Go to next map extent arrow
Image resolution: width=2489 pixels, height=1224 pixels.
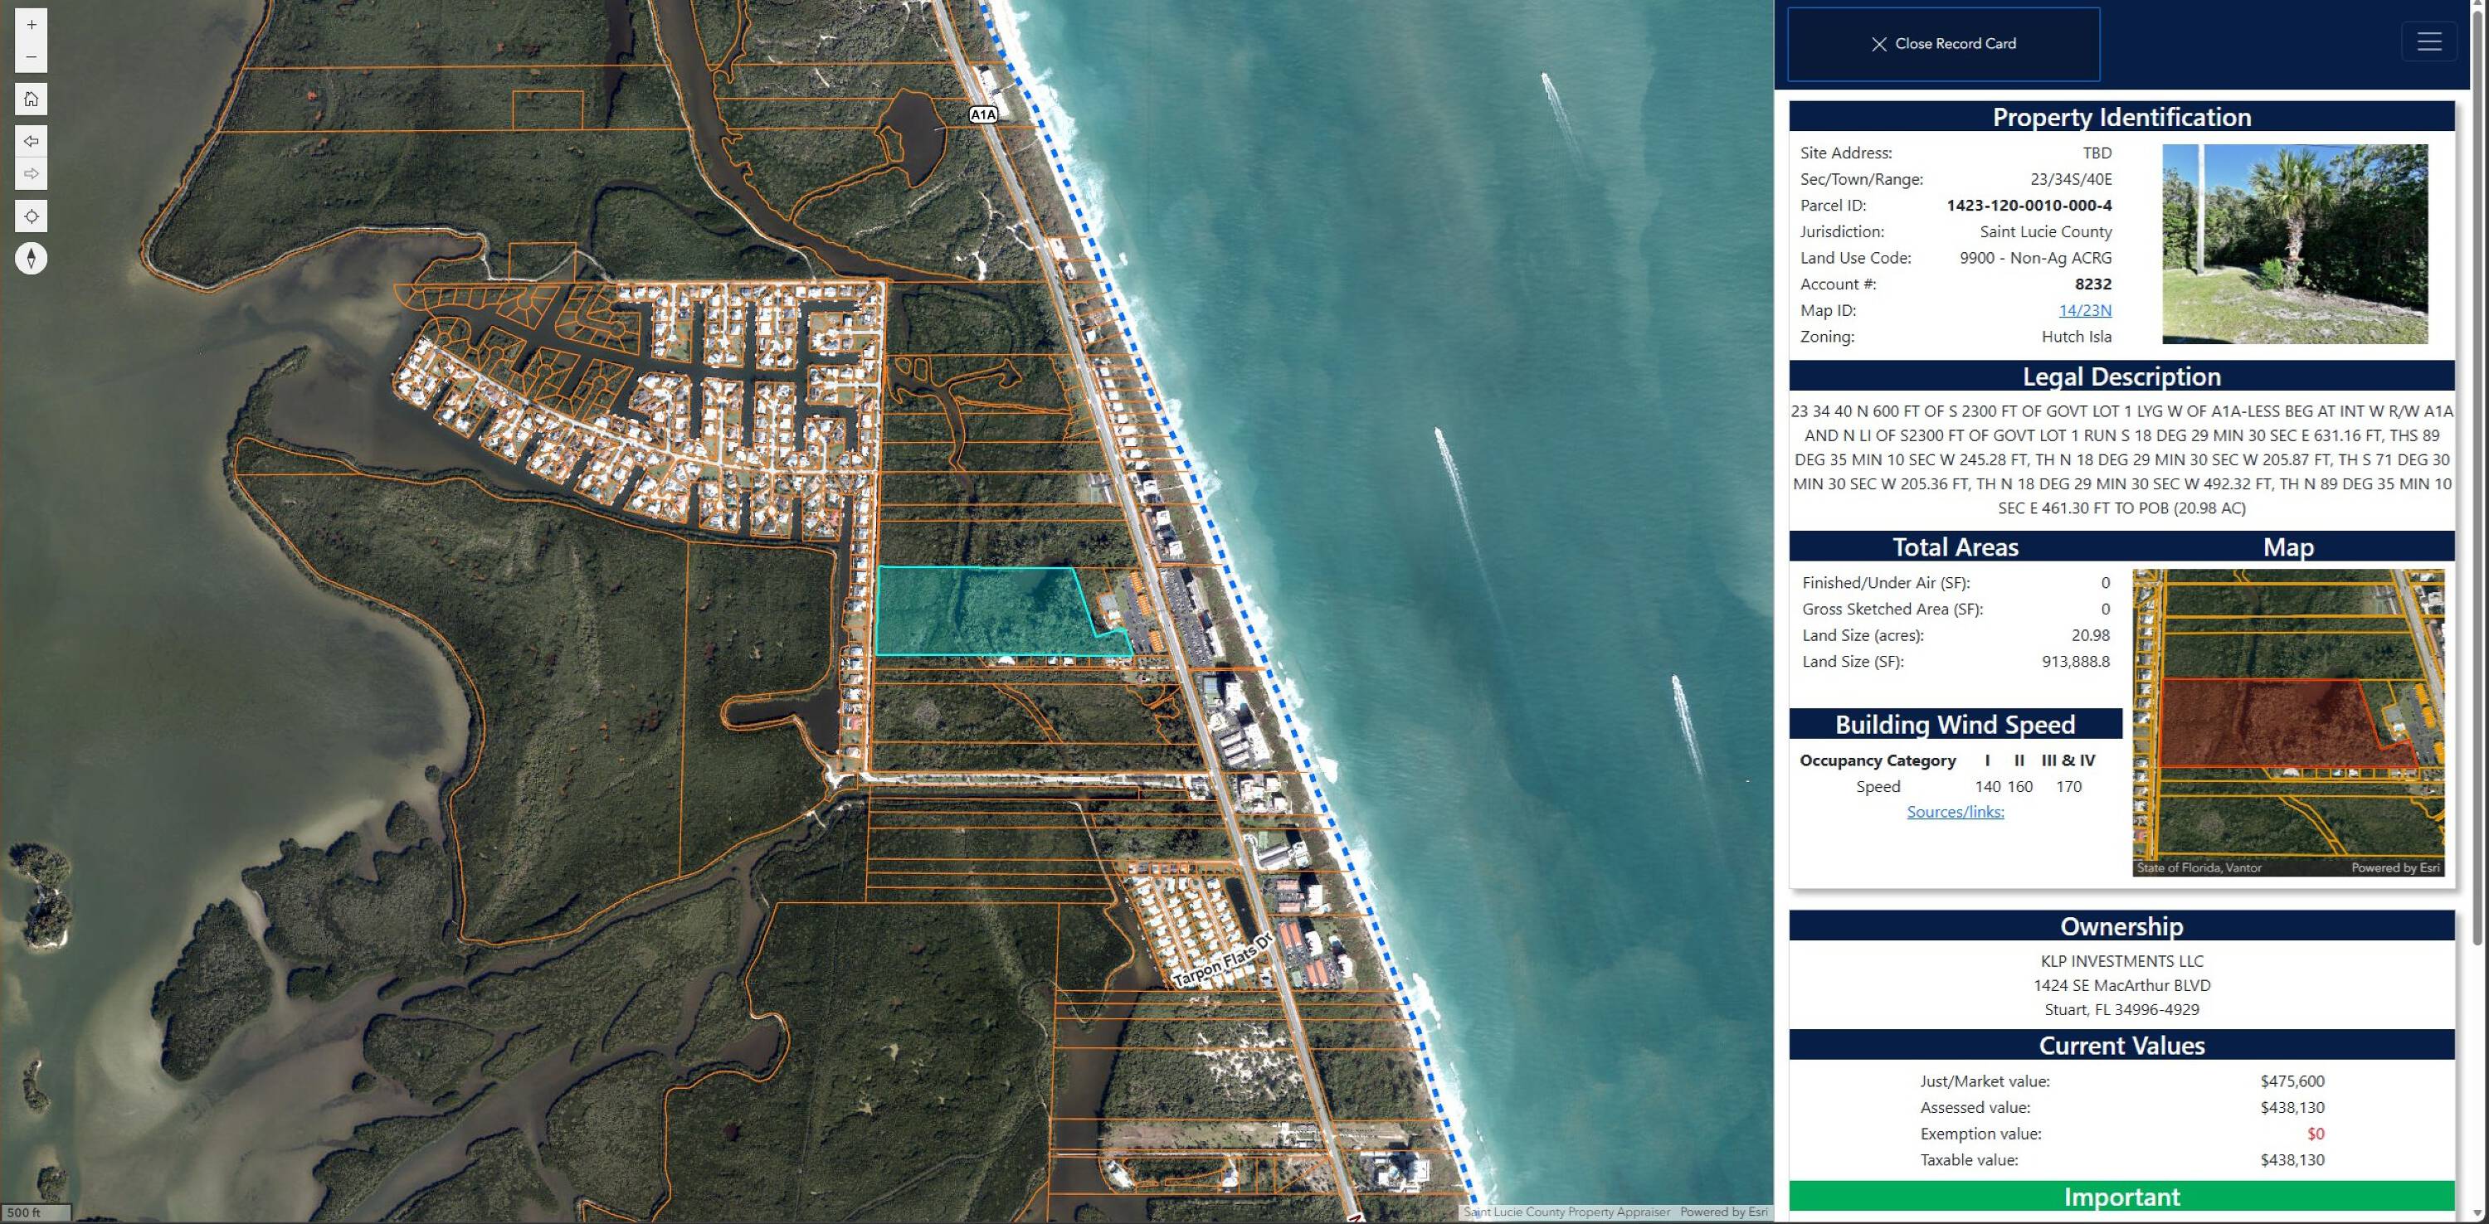[x=31, y=174]
